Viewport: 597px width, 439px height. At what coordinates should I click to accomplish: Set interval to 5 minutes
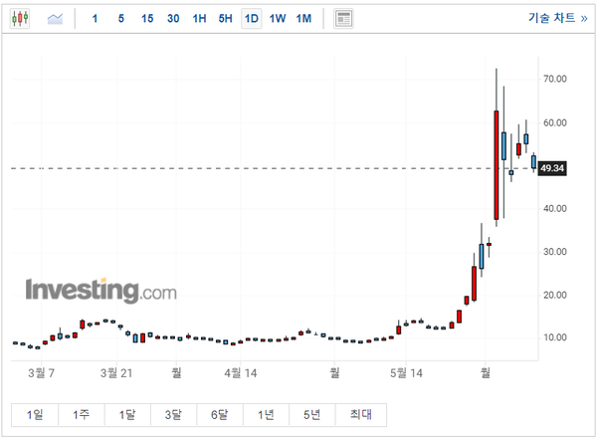[121, 19]
